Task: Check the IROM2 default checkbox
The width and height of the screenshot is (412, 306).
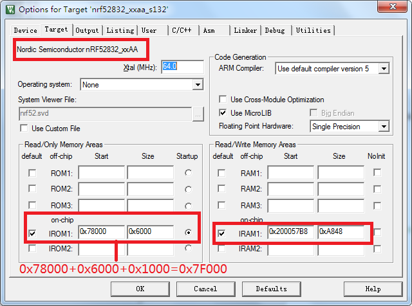Action: tap(32, 248)
